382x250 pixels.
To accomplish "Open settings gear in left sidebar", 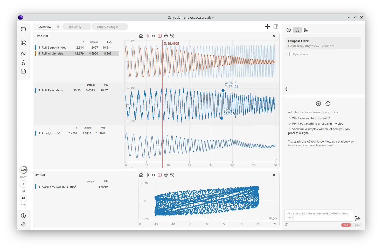I will 23,224.
